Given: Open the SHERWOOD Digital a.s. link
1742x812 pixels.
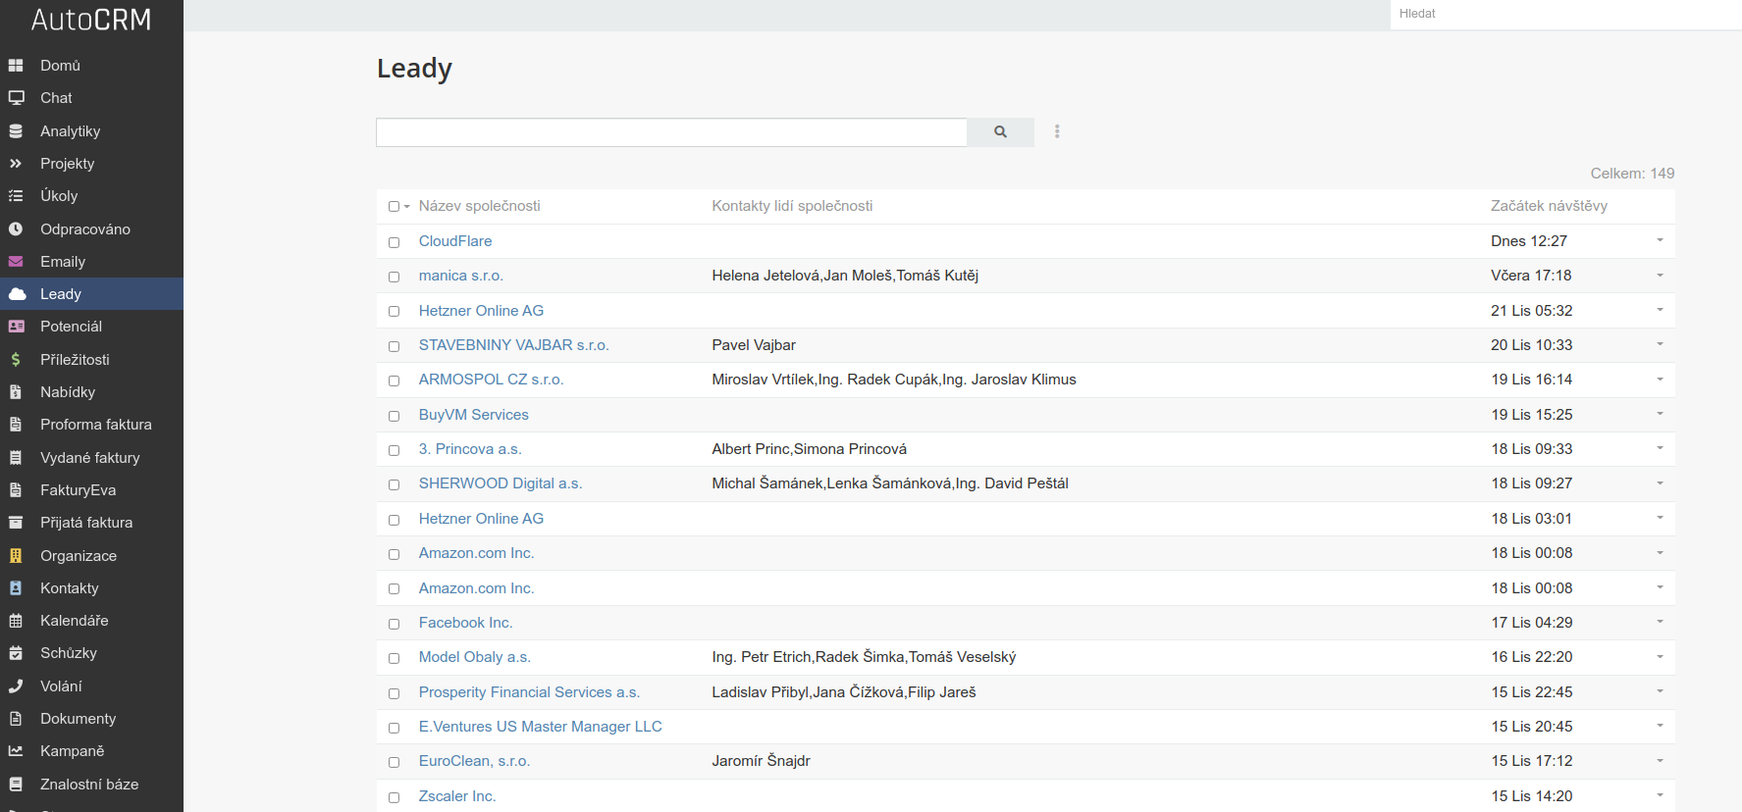Looking at the screenshot, I should pyautogui.click(x=500, y=483).
